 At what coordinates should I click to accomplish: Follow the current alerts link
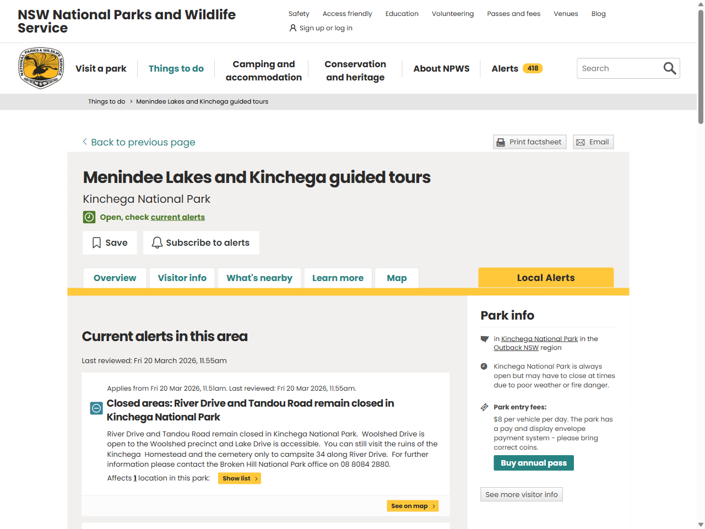pyautogui.click(x=177, y=217)
